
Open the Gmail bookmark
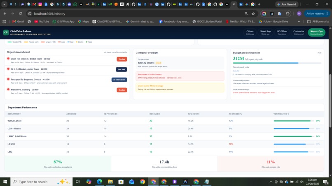[18, 21]
